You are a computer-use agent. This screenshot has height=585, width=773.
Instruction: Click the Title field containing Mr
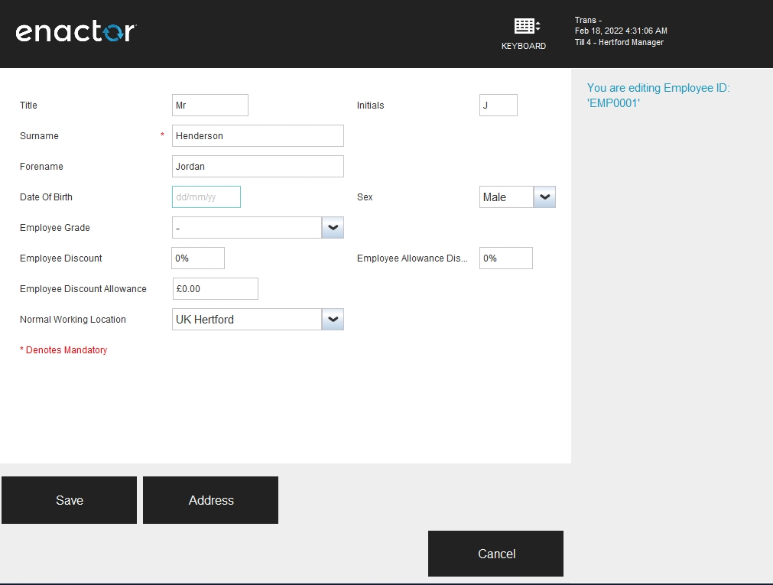[209, 105]
